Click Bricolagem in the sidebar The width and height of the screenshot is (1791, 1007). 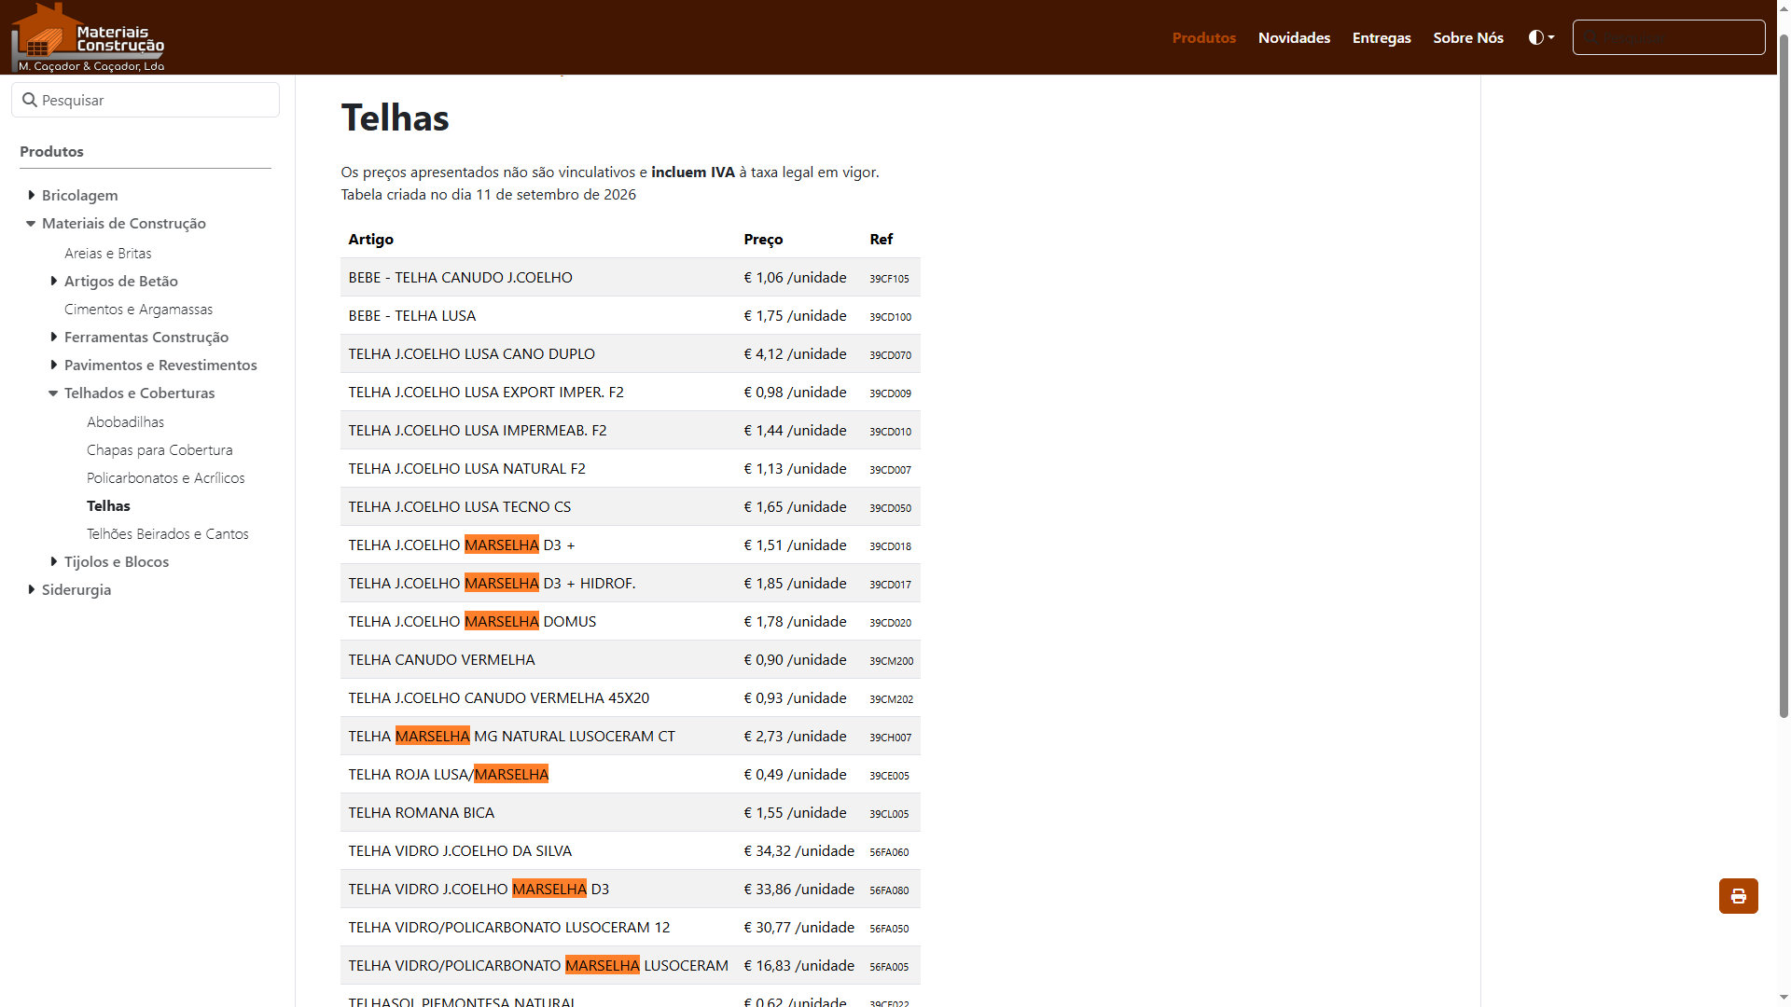pos(79,195)
